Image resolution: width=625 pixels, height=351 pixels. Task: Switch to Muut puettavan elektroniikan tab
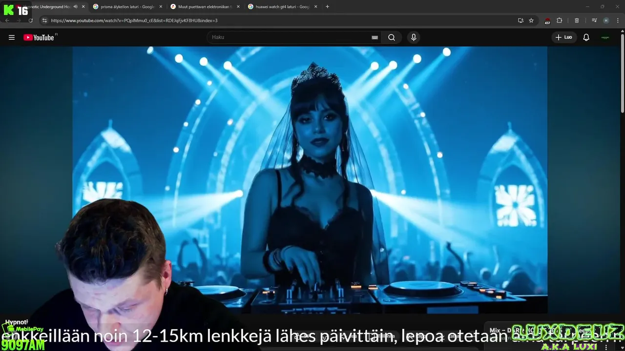click(x=205, y=7)
